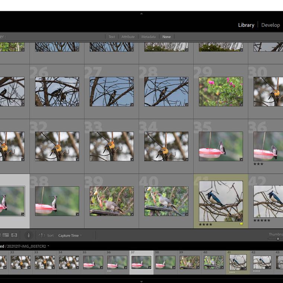The width and height of the screenshot is (283, 283).
Task: Collapse the top panel with the arrow
Action: pyautogui.click(x=141, y=13)
